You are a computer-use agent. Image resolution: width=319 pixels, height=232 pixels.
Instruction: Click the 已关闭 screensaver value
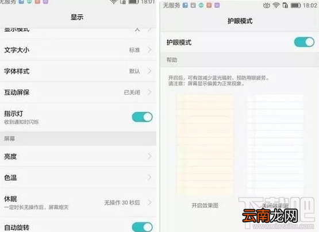pos(132,92)
